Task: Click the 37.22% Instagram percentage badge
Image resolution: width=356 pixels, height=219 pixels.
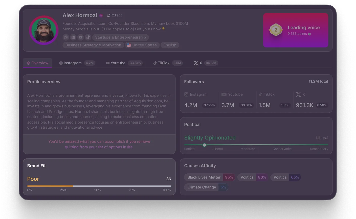Action: pos(209,105)
